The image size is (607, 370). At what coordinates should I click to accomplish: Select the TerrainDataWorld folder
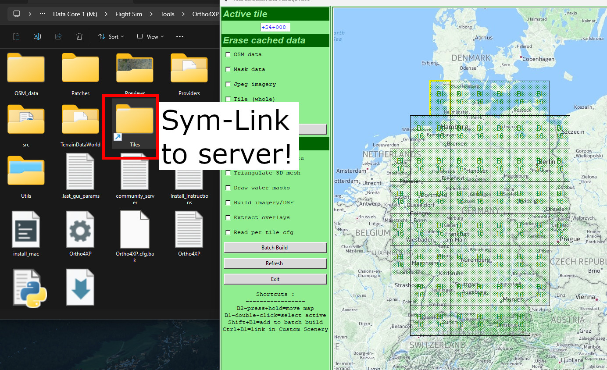click(80, 125)
